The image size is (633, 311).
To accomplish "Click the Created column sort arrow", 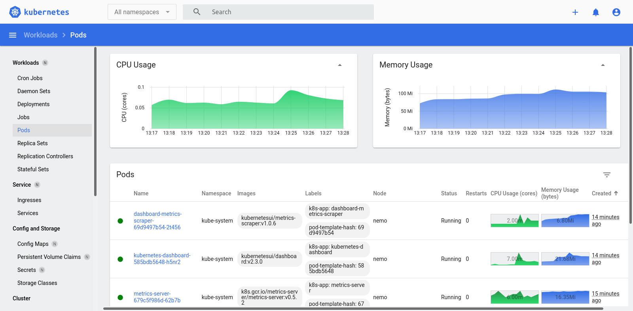I will click(x=616, y=193).
